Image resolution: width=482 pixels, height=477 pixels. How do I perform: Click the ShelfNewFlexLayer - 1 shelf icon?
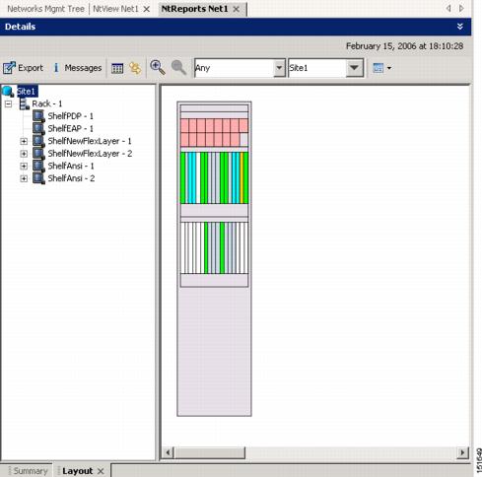point(38,141)
